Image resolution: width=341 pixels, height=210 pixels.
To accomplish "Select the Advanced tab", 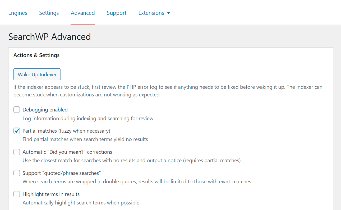I will pos(82,13).
